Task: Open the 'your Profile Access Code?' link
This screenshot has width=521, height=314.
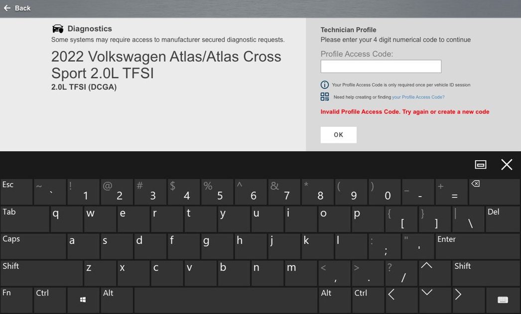Action: [418, 97]
